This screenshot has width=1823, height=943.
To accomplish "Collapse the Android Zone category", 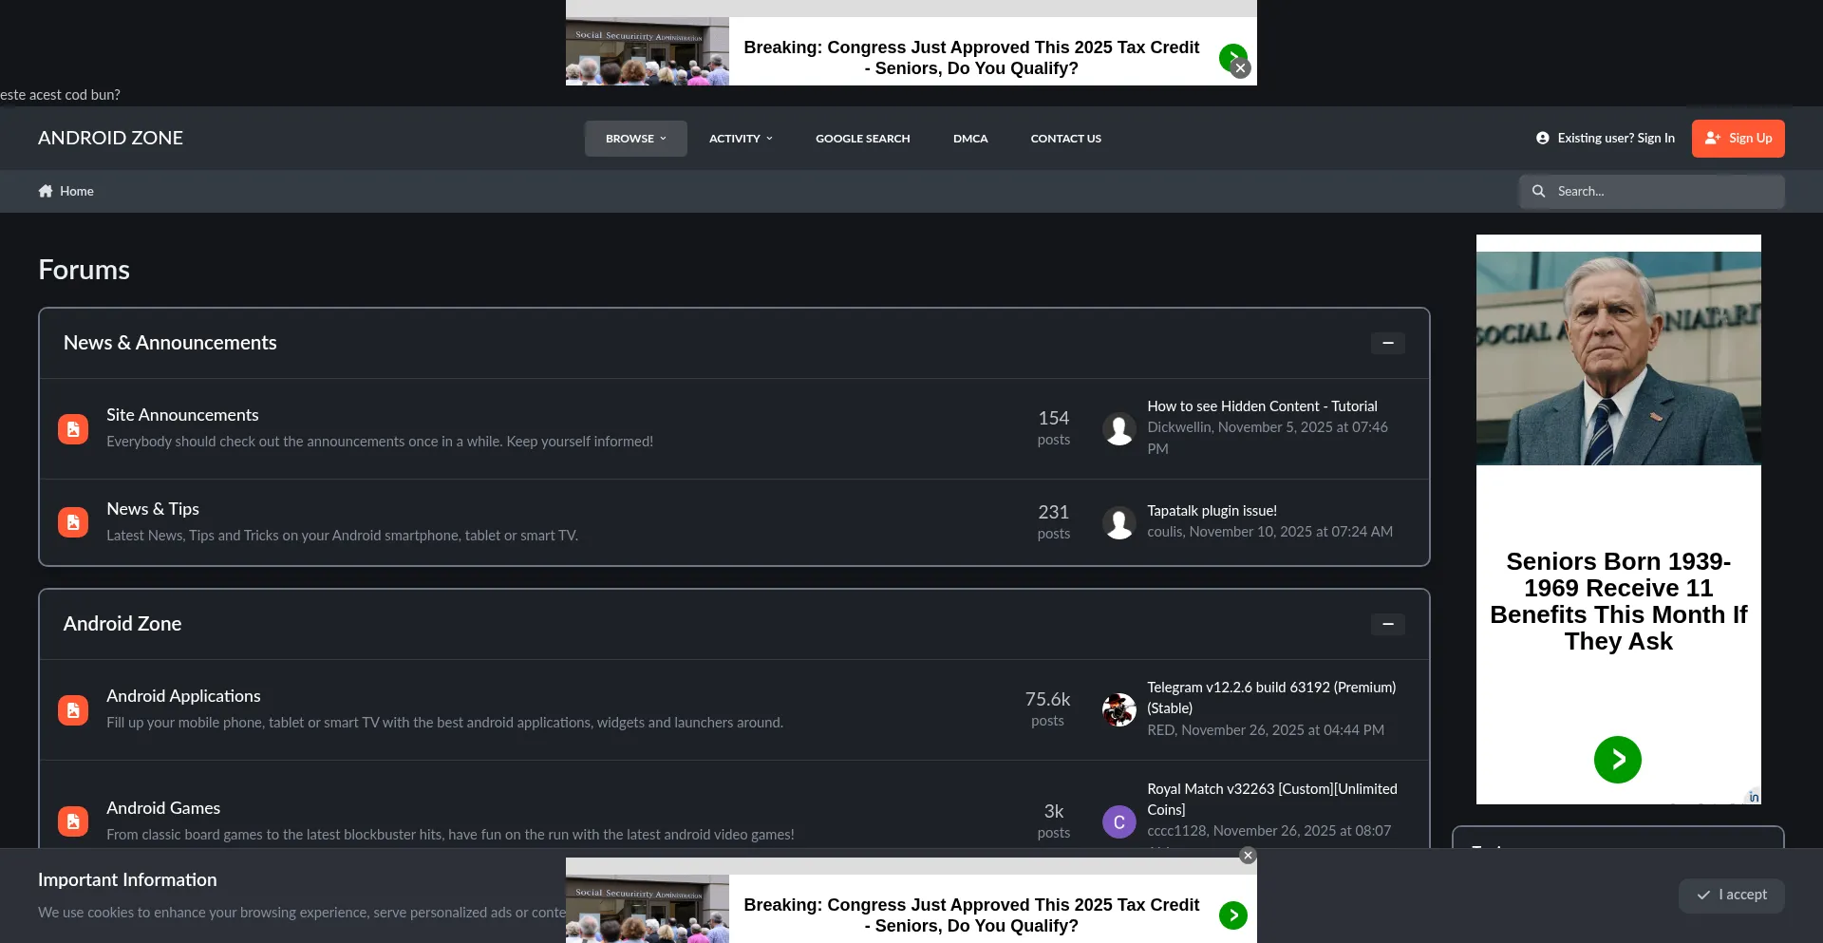I will point(1387,624).
